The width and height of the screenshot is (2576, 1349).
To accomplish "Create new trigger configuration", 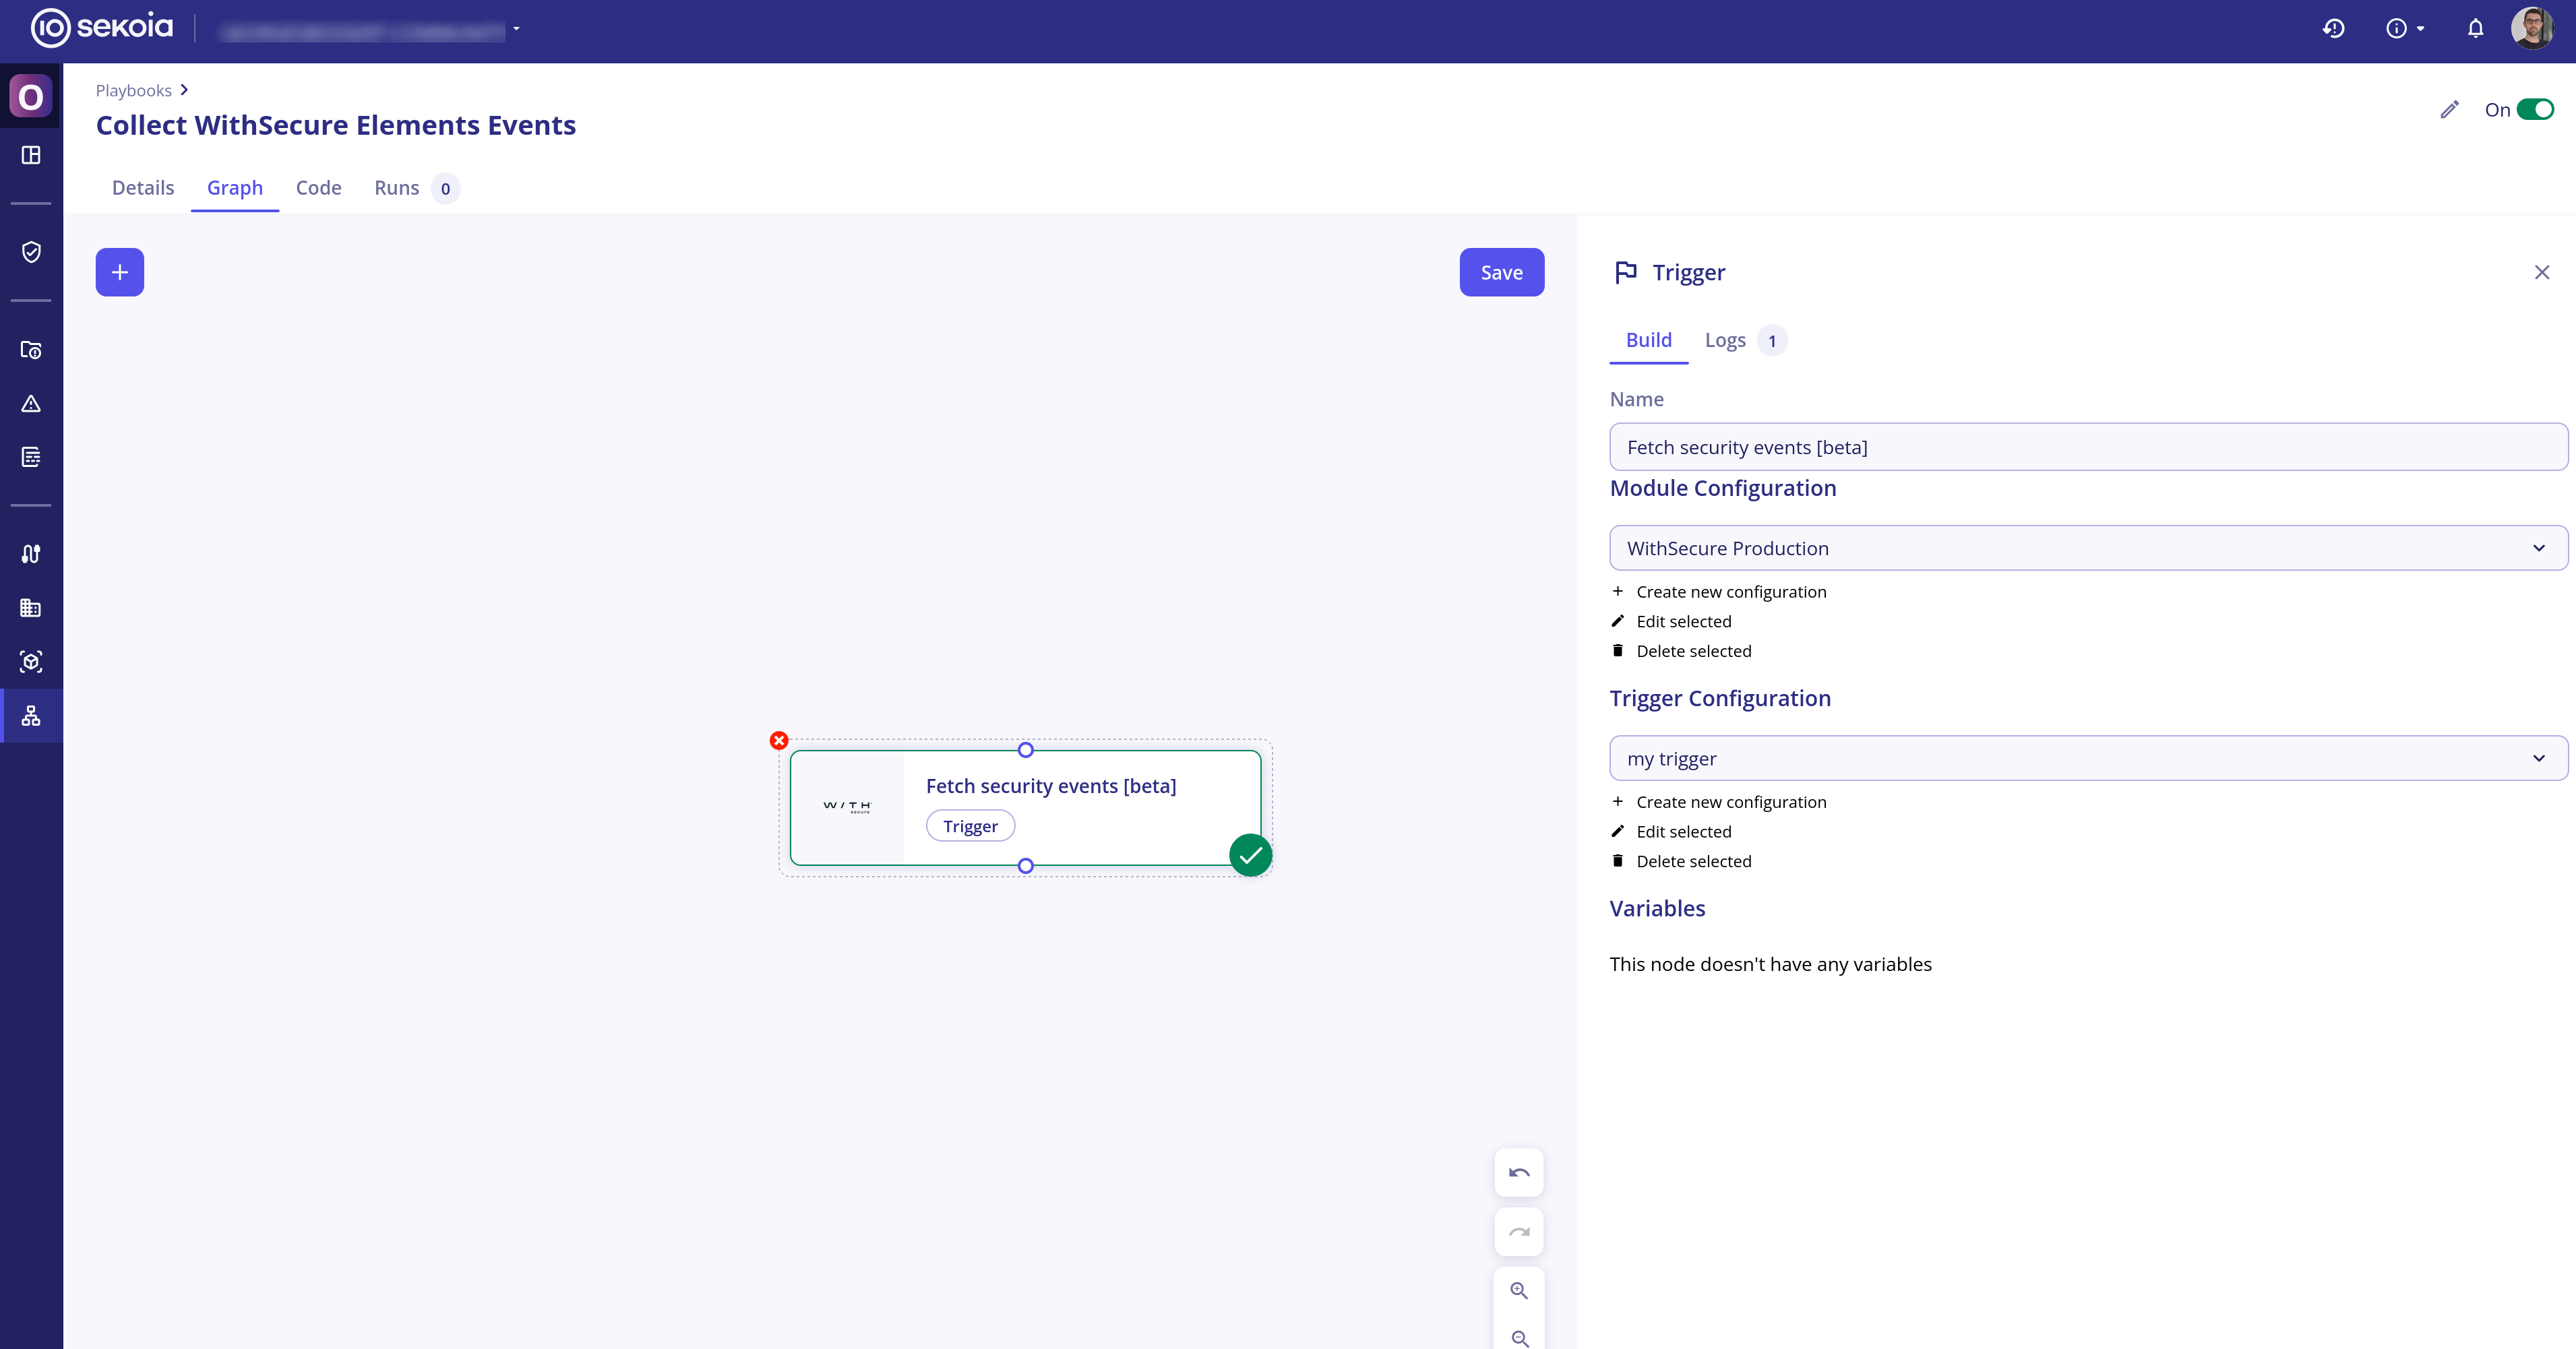I will tap(1720, 802).
